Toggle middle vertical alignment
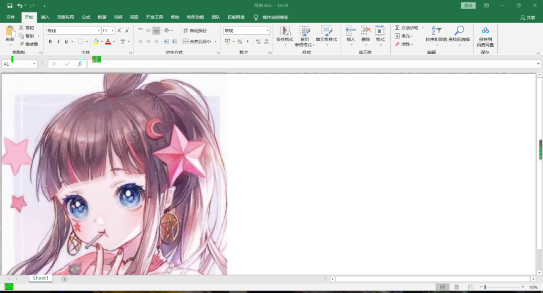The image size is (543, 293). 148,31
